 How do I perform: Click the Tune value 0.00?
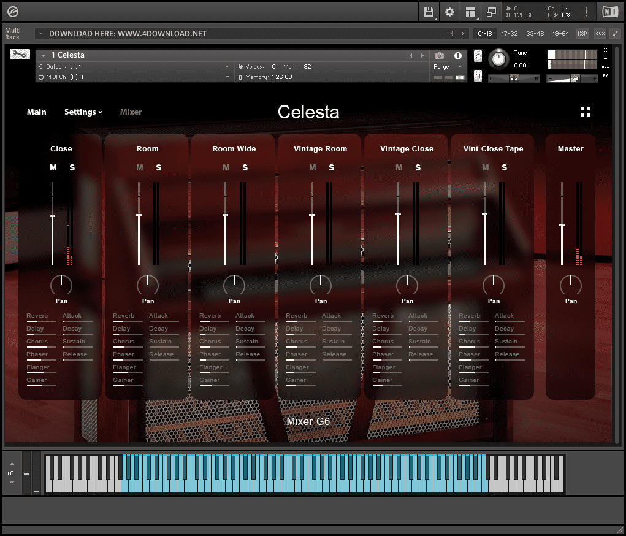click(520, 66)
